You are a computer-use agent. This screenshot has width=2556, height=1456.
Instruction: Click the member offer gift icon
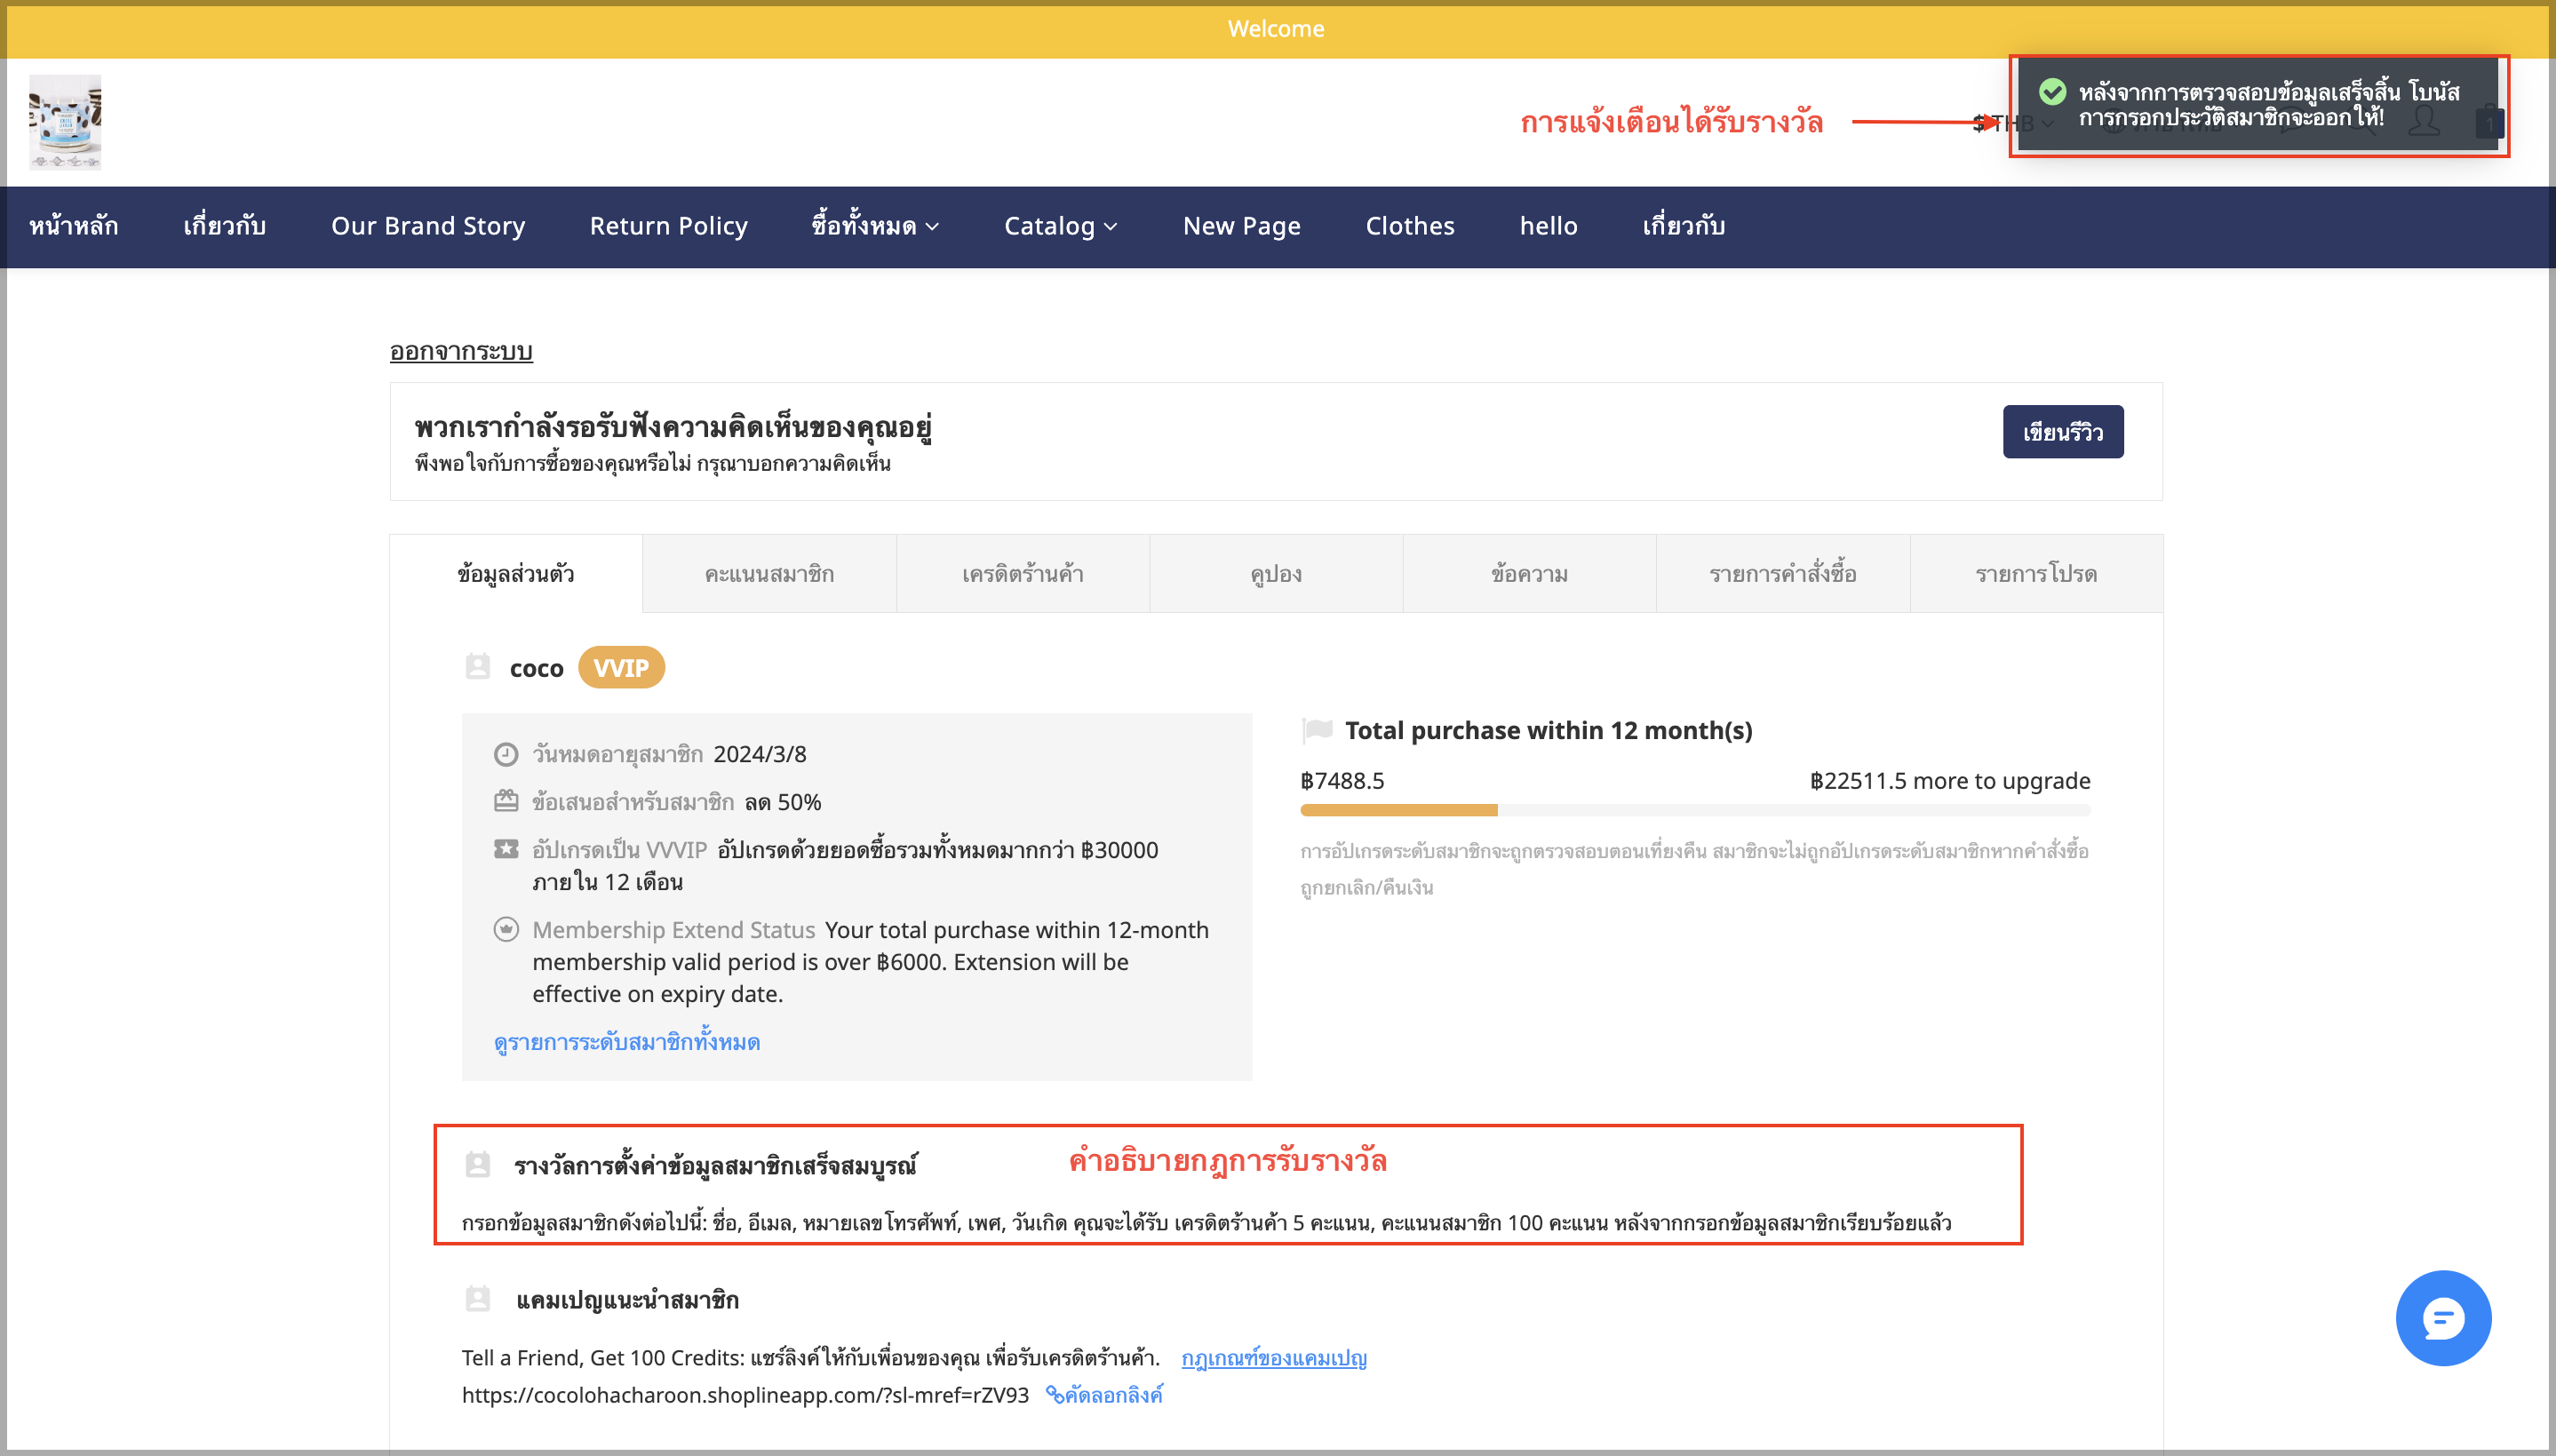point(506,802)
